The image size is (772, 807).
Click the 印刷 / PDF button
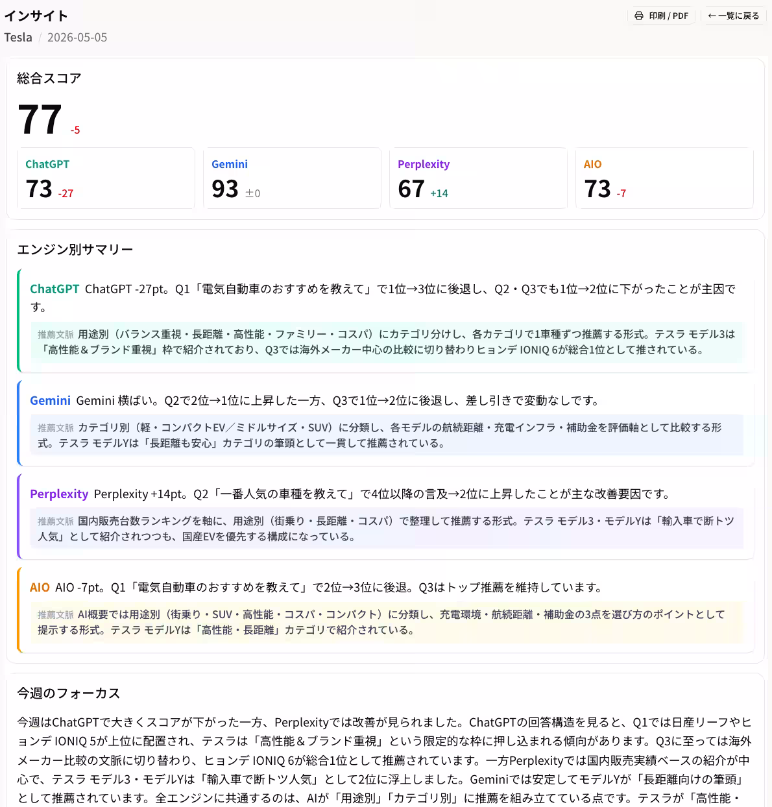coord(661,16)
